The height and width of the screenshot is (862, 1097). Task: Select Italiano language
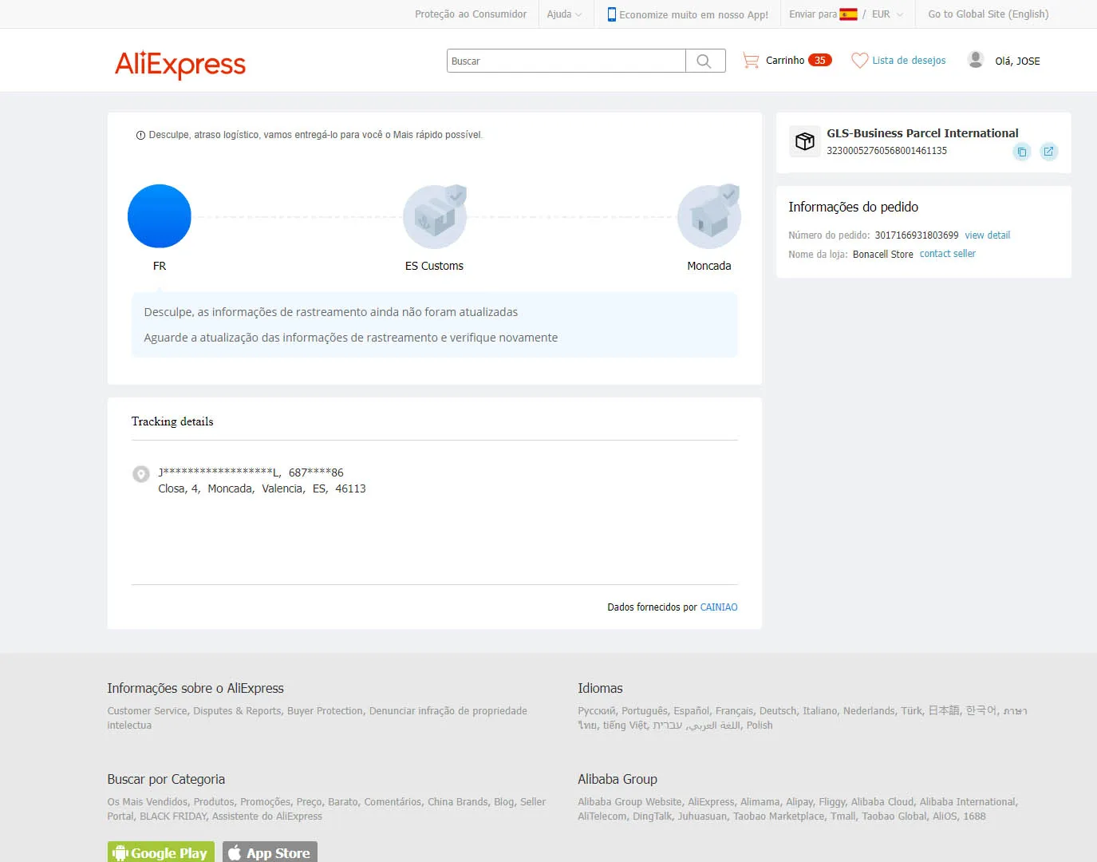click(x=820, y=711)
